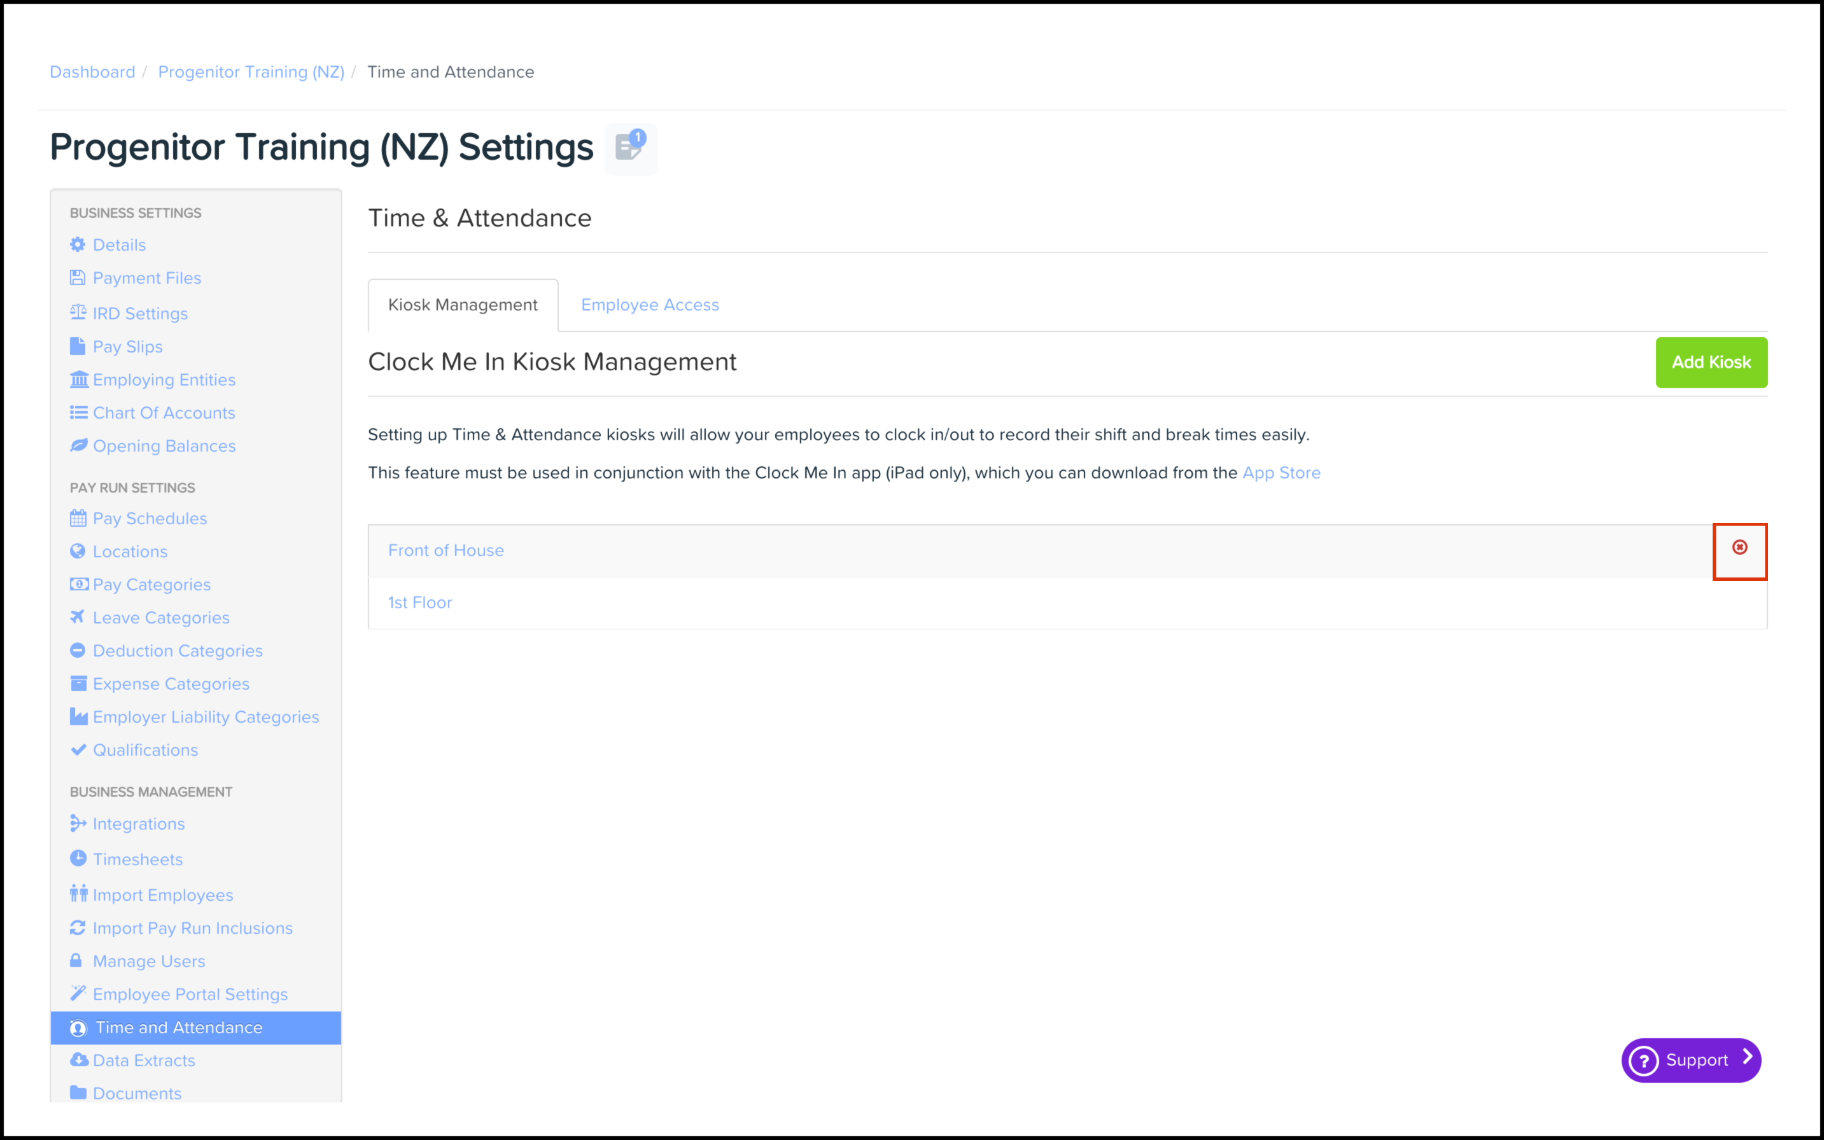Image resolution: width=1824 pixels, height=1140 pixels.
Task: Delete the Front of House kiosk
Action: (1739, 547)
